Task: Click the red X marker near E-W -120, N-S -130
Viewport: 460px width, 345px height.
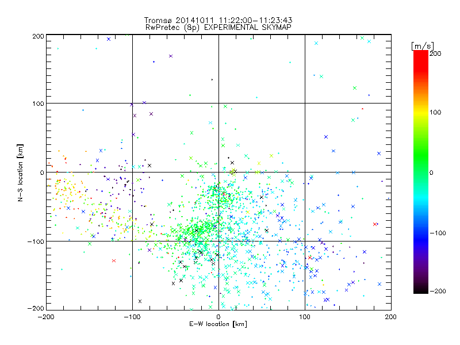Action: click(114, 260)
